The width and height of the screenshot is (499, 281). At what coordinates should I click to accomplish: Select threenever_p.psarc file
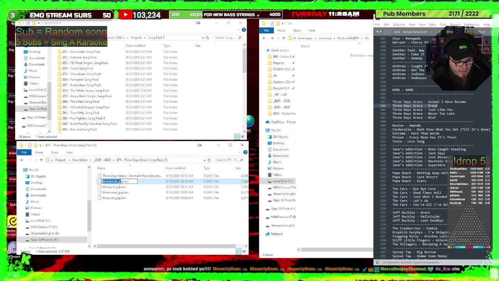coord(115,192)
